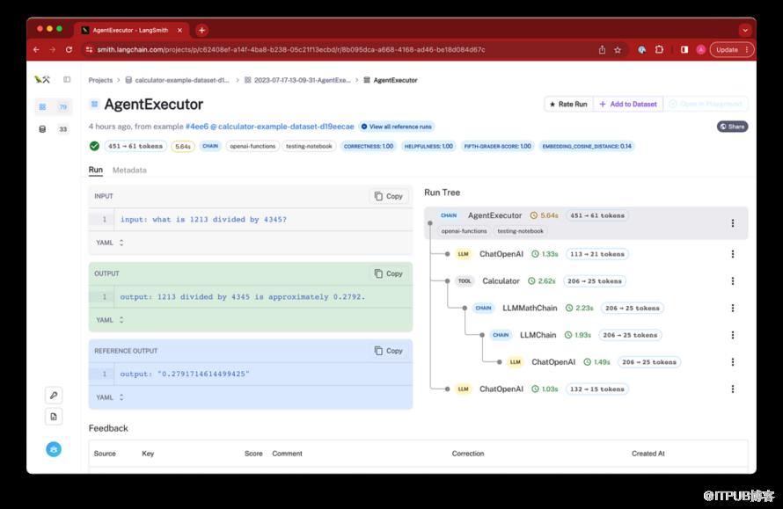Screen dimensions: 783x509
Task: Open the projects grid icon in sidebar
Action: (x=42, y=106)
